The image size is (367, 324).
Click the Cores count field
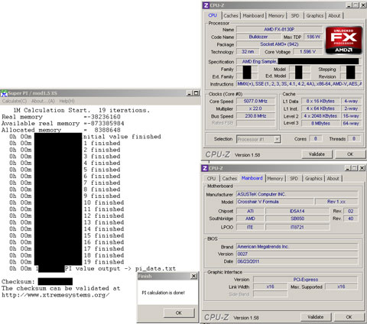pos(316,139)
